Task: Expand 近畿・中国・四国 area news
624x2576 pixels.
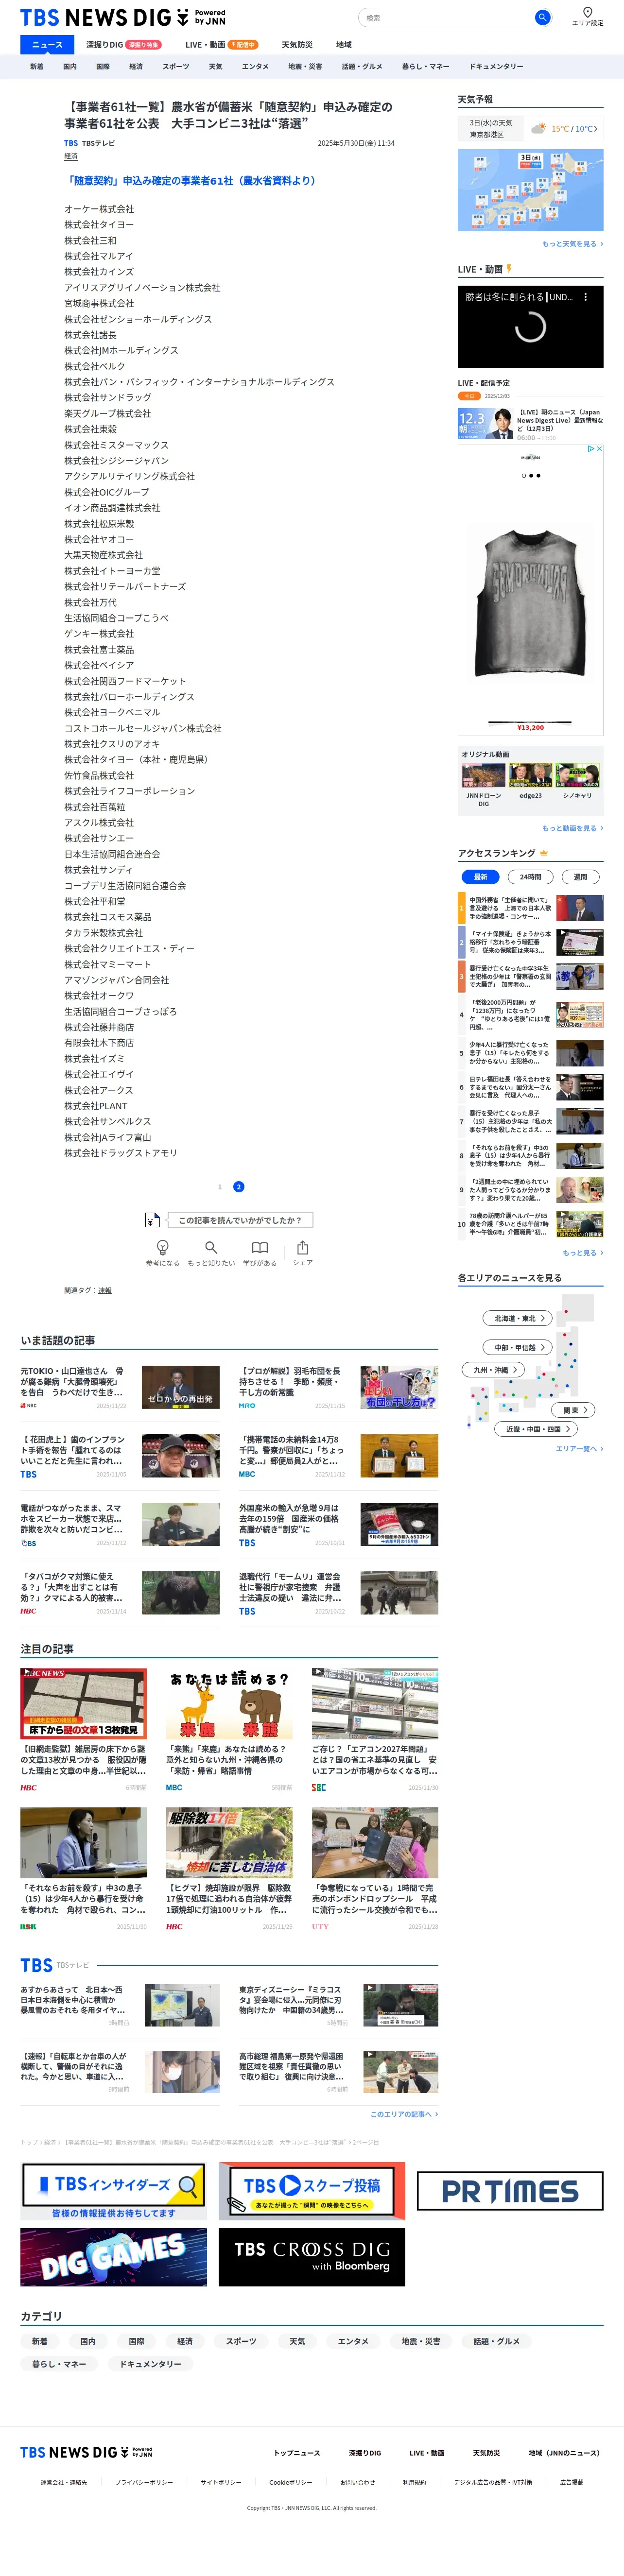Action: [537, 1429]
